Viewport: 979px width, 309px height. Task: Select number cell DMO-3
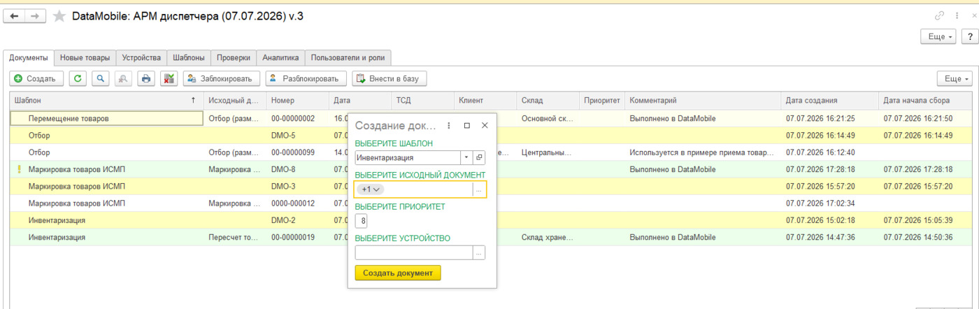pos(297,187)
